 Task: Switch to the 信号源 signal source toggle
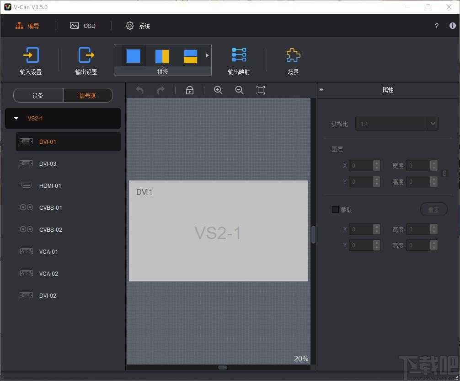[88, 95]
